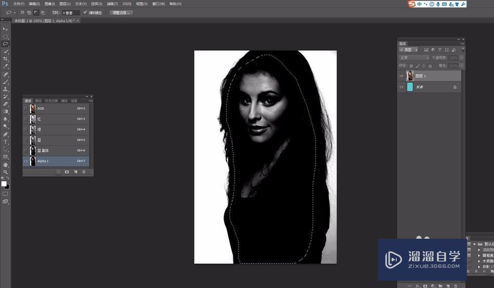Image resolution: width=494 pixels, height=288 pixels.
Task: Show the 蓝 副本 channel visibility
Action: tap(26, 150)
